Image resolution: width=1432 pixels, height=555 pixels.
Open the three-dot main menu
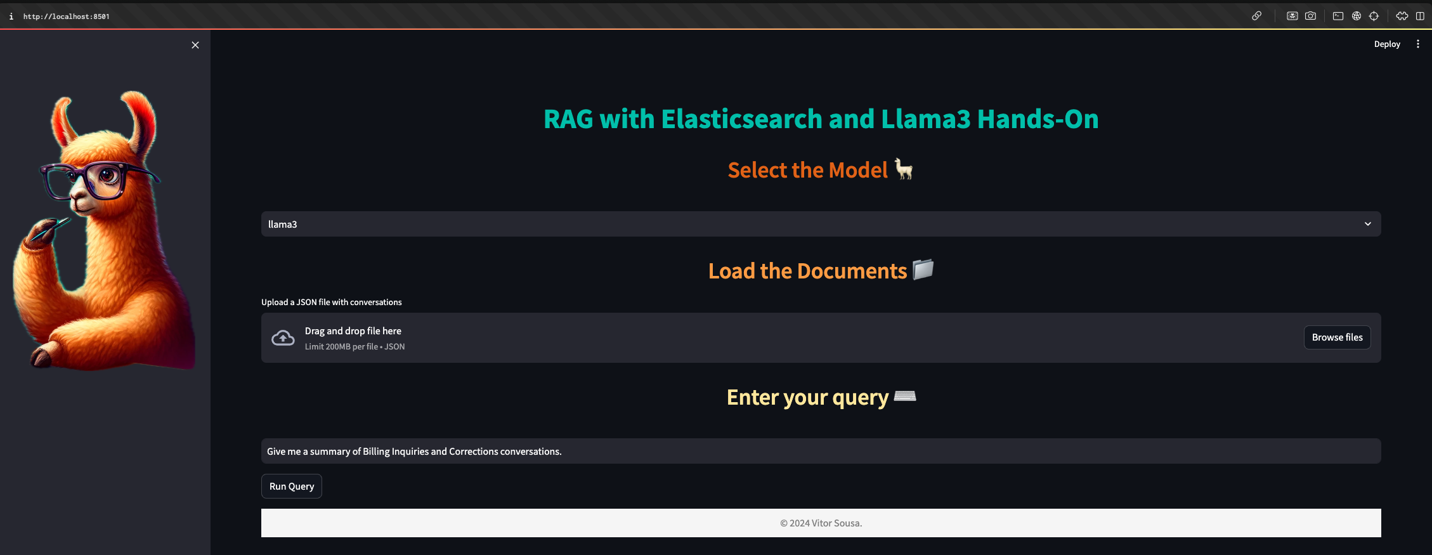click(1418, 44)
